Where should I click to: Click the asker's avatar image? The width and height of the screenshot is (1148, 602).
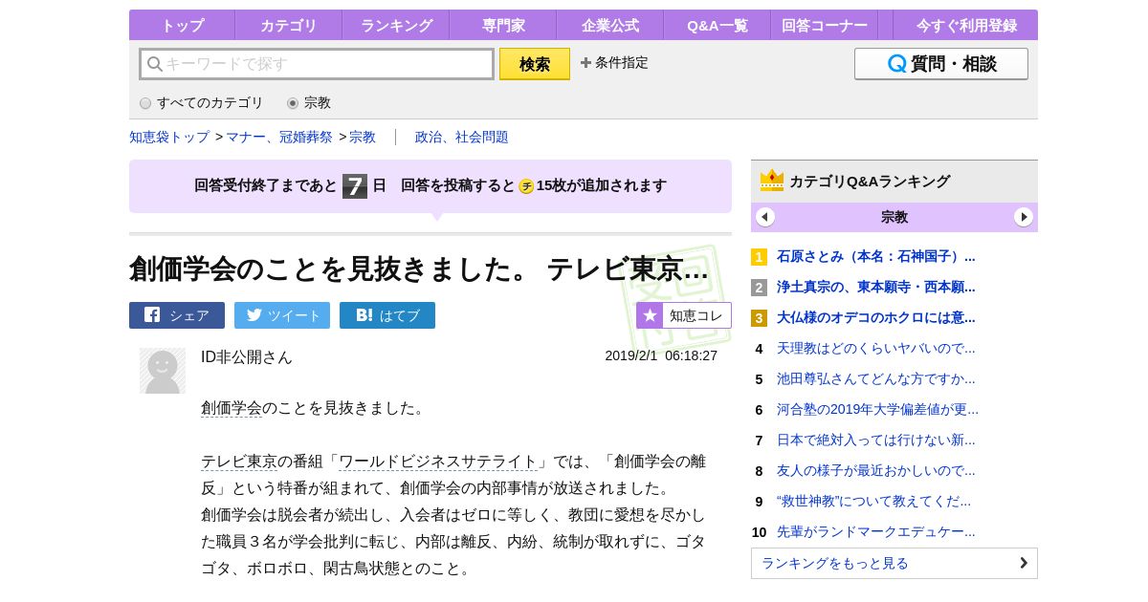(163, 371)
